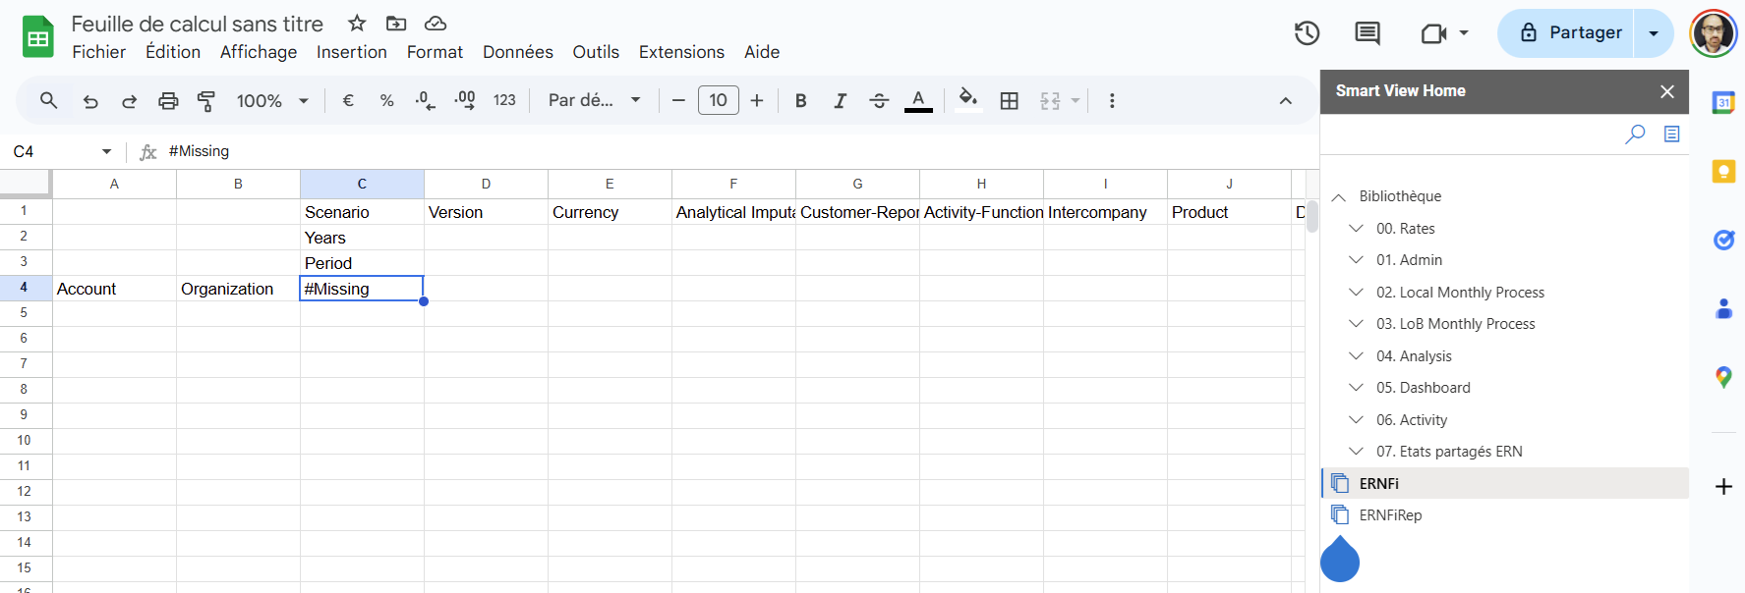Click the search menus magnifier icon

pos(48,100)
